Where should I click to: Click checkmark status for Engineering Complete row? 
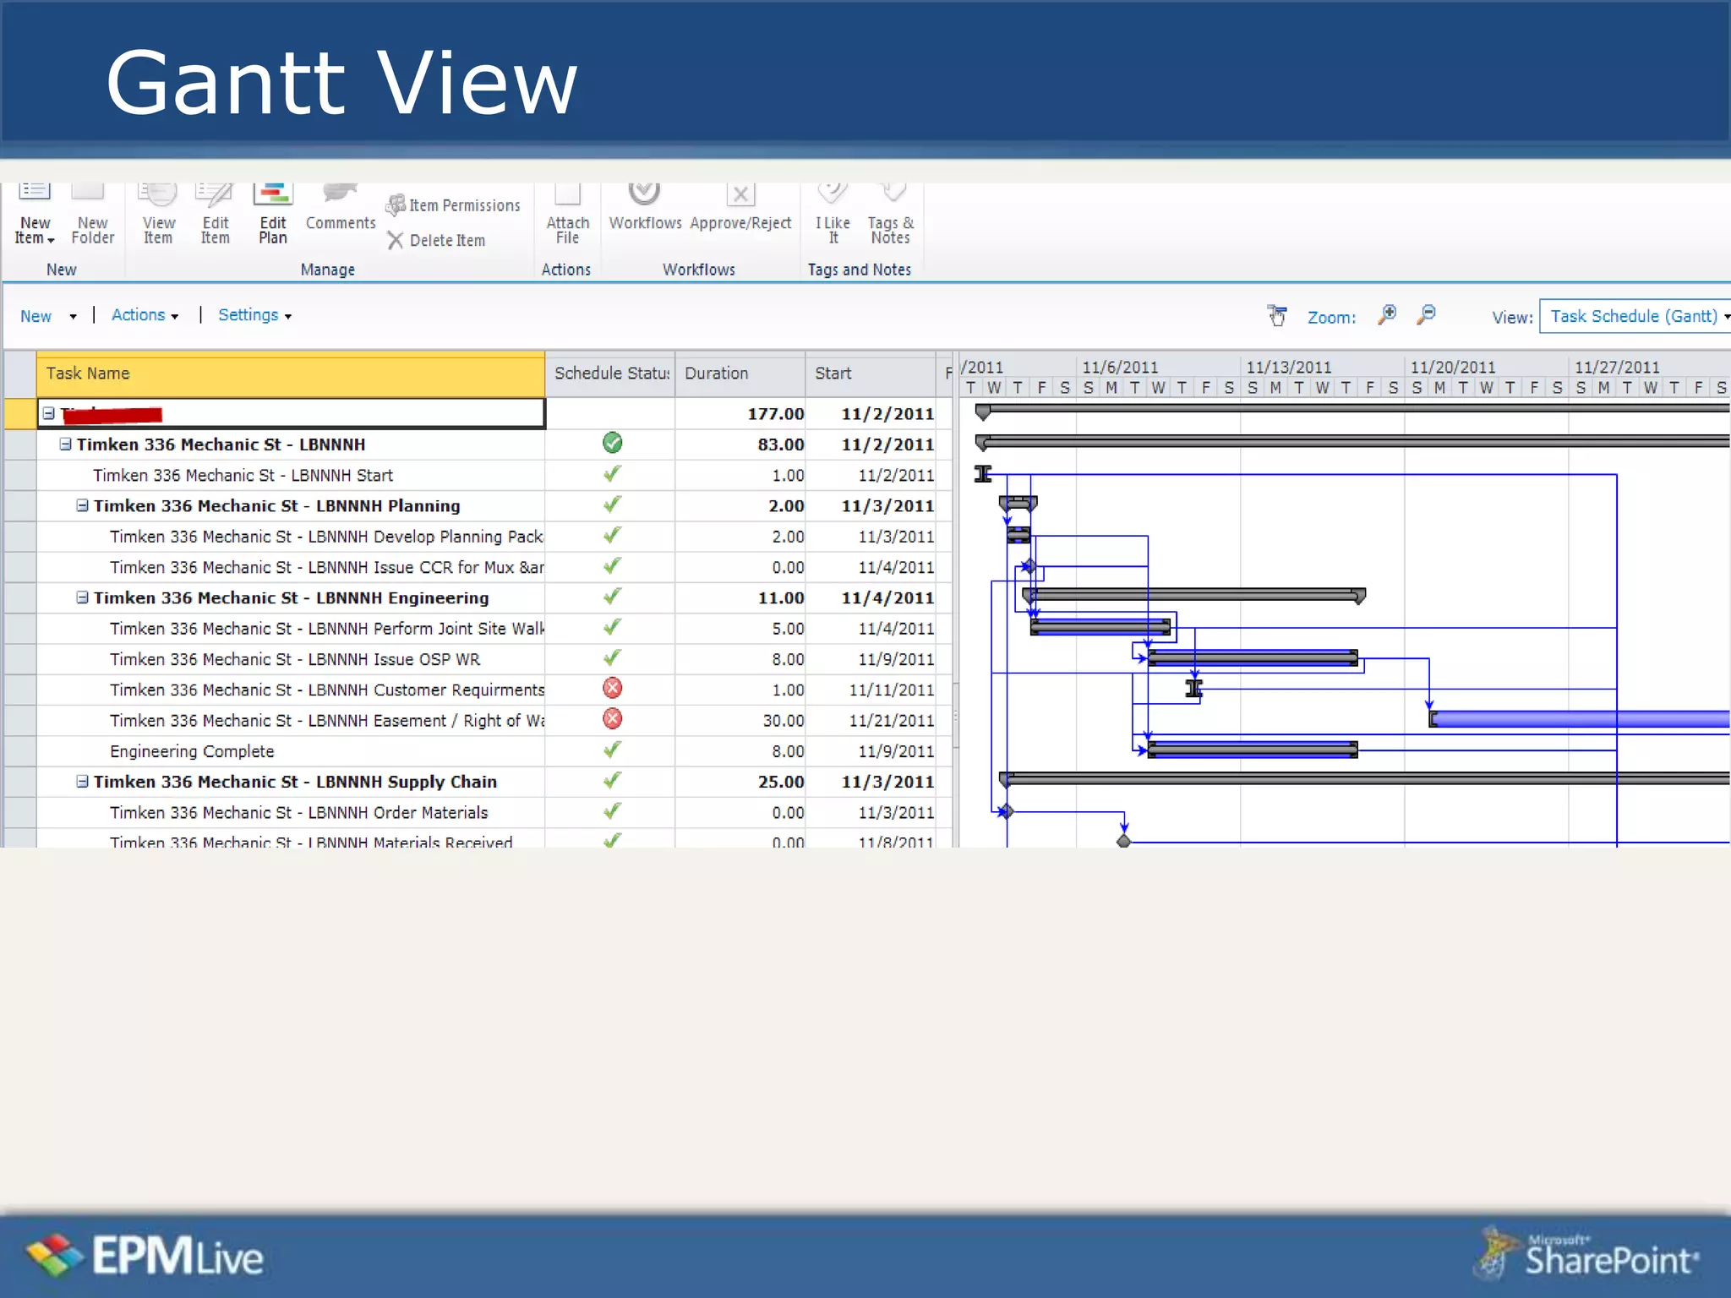tap(612, 750)
